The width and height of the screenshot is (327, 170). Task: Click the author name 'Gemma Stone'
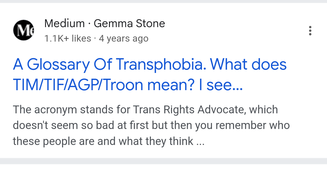pyautogui.click(x=129, y=23)
